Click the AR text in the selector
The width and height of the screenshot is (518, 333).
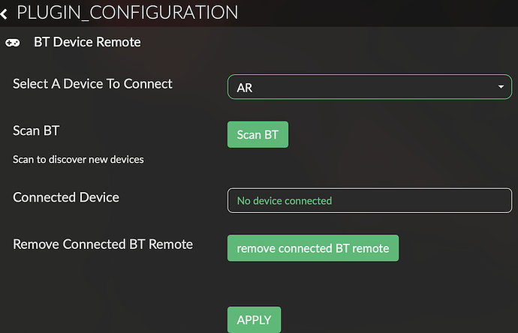pyautogui.click(x=245, y=88)
